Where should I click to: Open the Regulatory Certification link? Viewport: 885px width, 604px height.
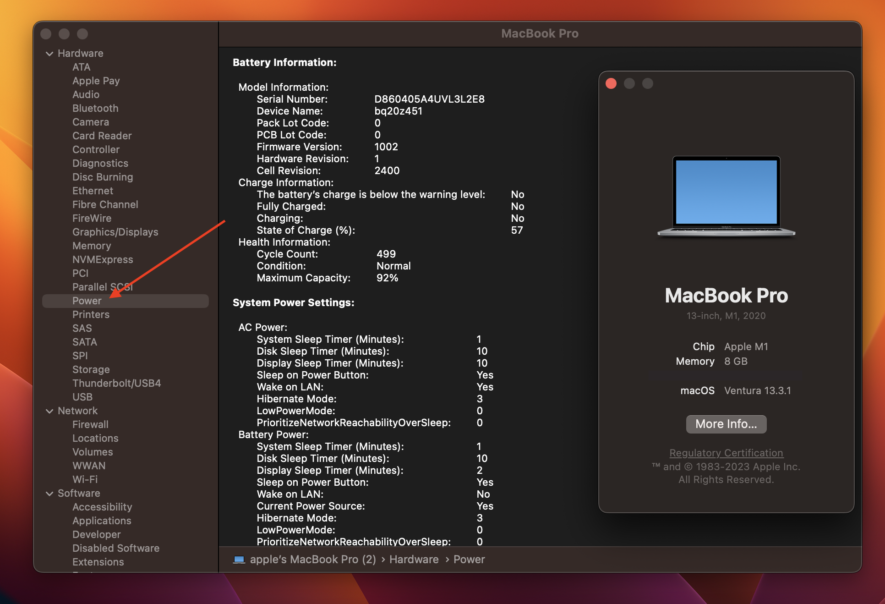click(x=726, y=453)
